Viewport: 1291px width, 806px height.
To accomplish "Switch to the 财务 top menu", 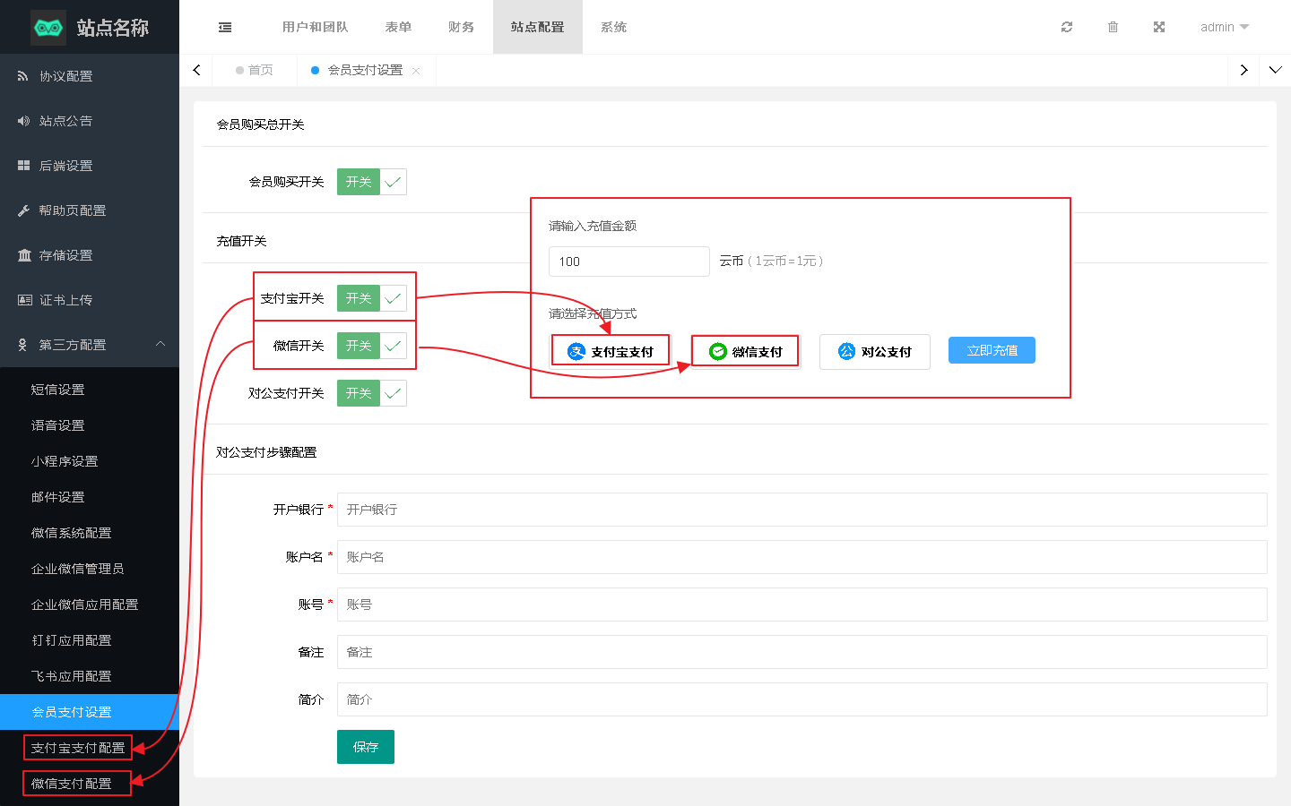I will pos(461,27).
